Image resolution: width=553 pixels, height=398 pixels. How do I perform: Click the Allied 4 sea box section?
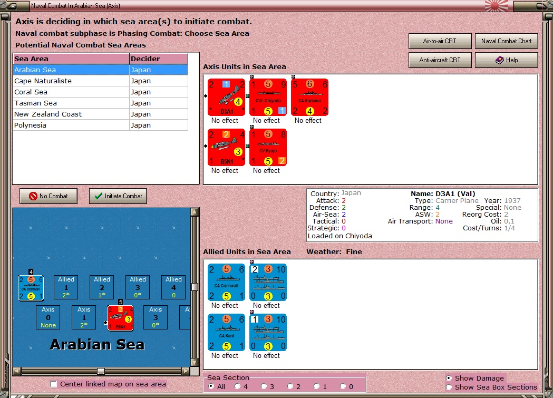173,287
